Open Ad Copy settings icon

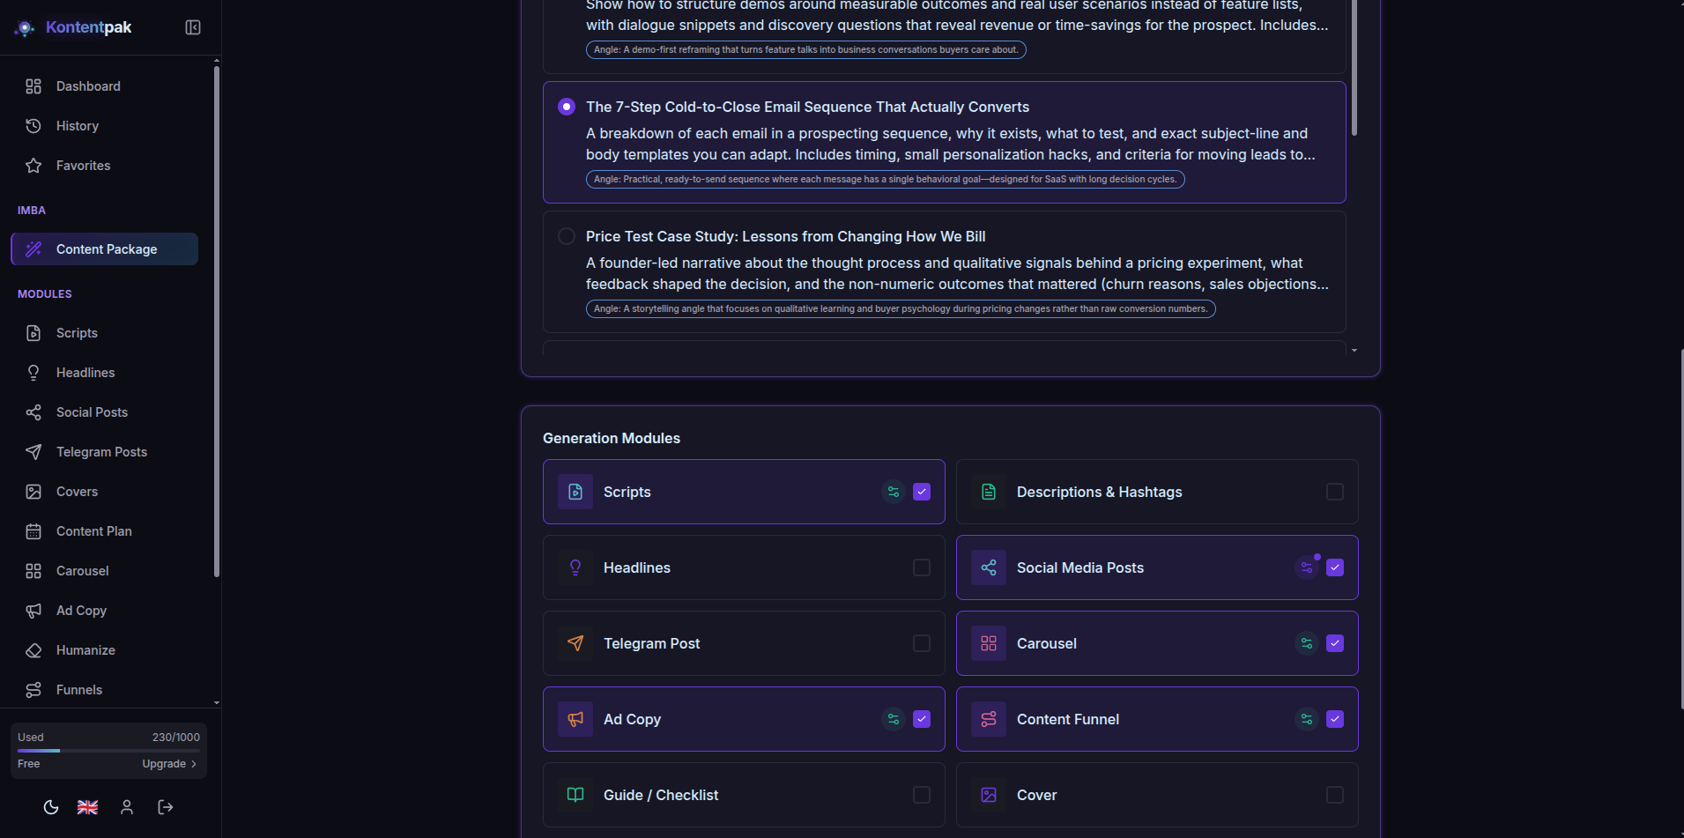point(894,719)
